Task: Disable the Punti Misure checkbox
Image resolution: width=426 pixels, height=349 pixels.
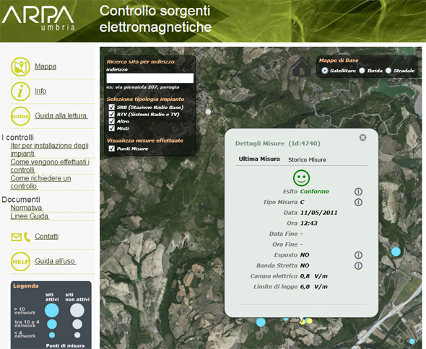Action: point(112,149)
